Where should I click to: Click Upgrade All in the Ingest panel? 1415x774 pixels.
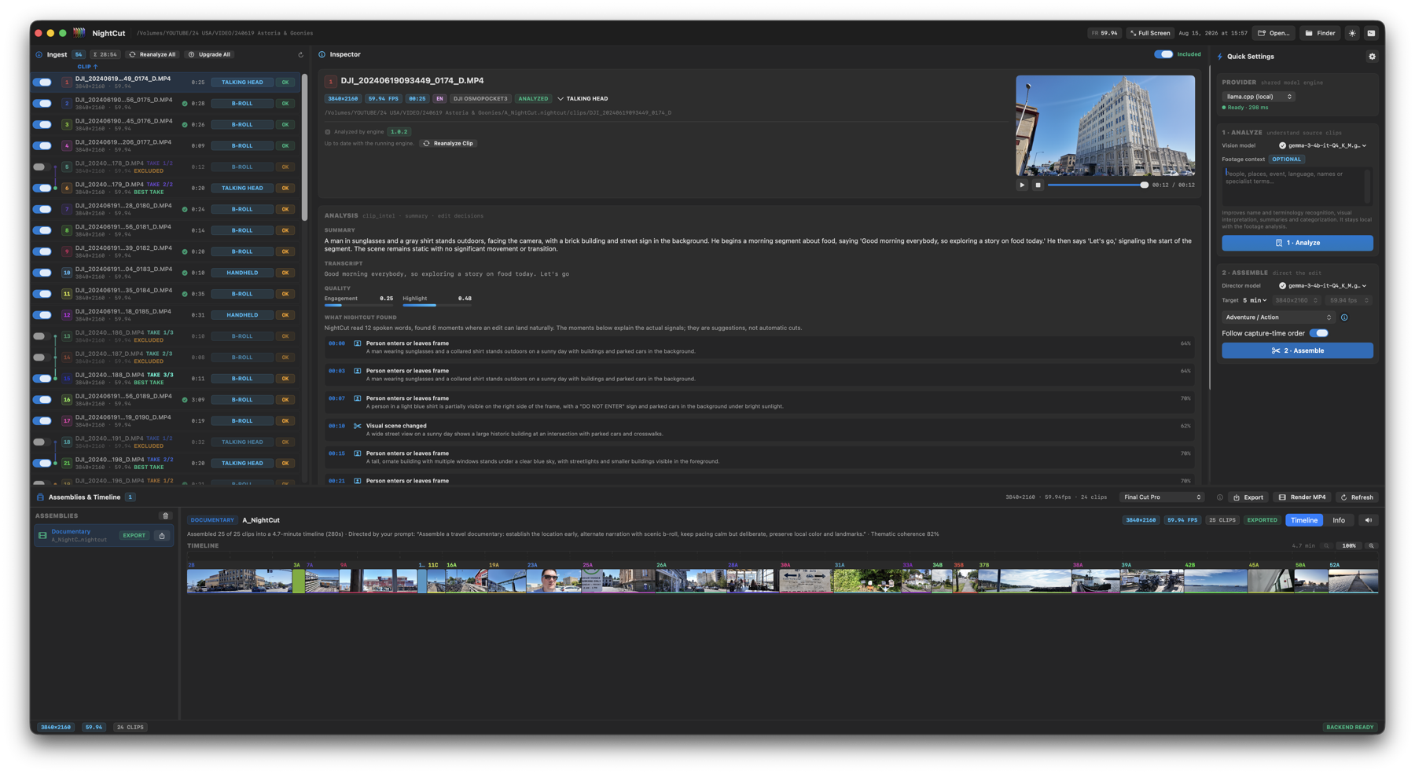point(209,55)
